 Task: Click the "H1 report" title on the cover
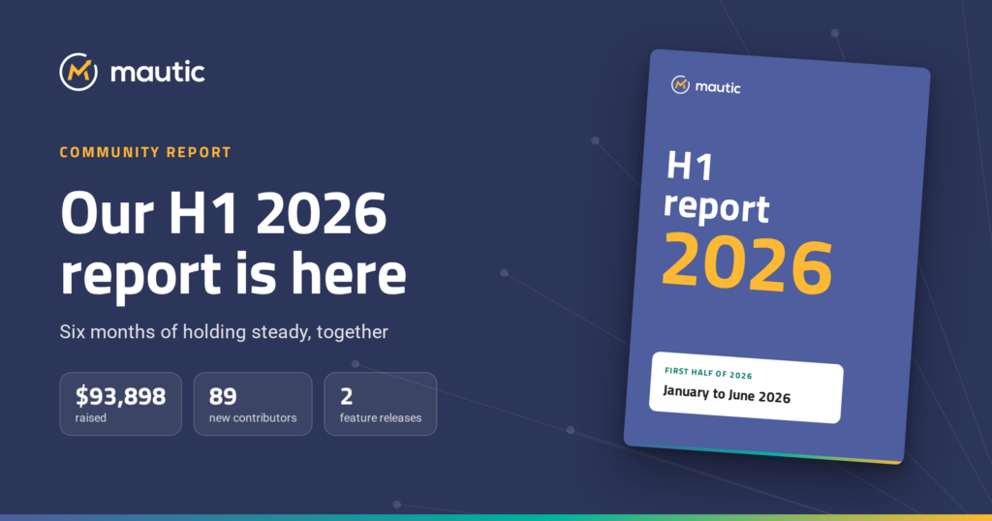point(716,189)
